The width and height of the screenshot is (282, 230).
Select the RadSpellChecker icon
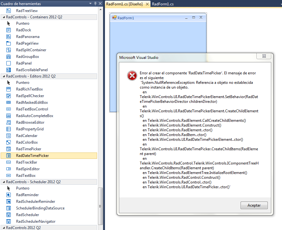tap(9, 96)
